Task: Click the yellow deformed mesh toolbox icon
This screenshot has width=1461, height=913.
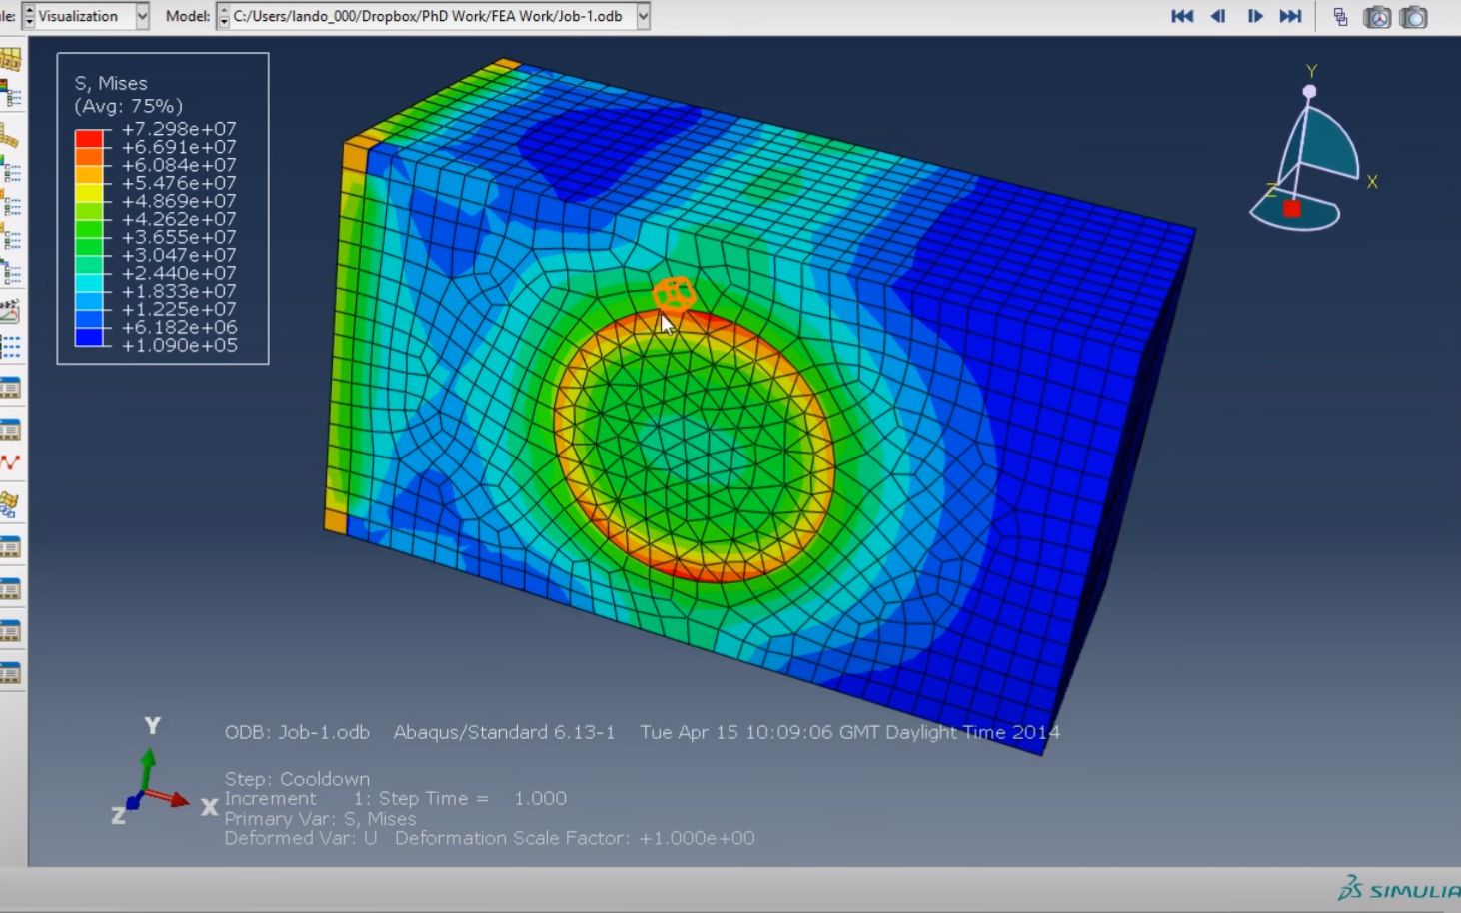Action: pos(10,133)
